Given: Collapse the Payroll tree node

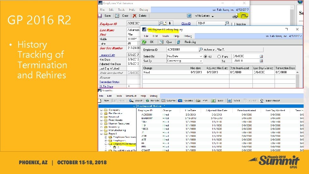Looking at the screenshot, I should tap(101, 134).
